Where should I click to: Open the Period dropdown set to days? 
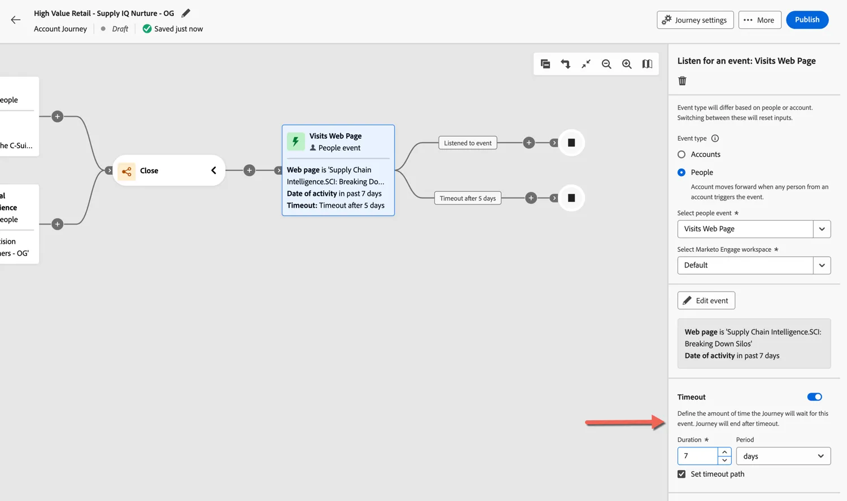pos(783,456)
